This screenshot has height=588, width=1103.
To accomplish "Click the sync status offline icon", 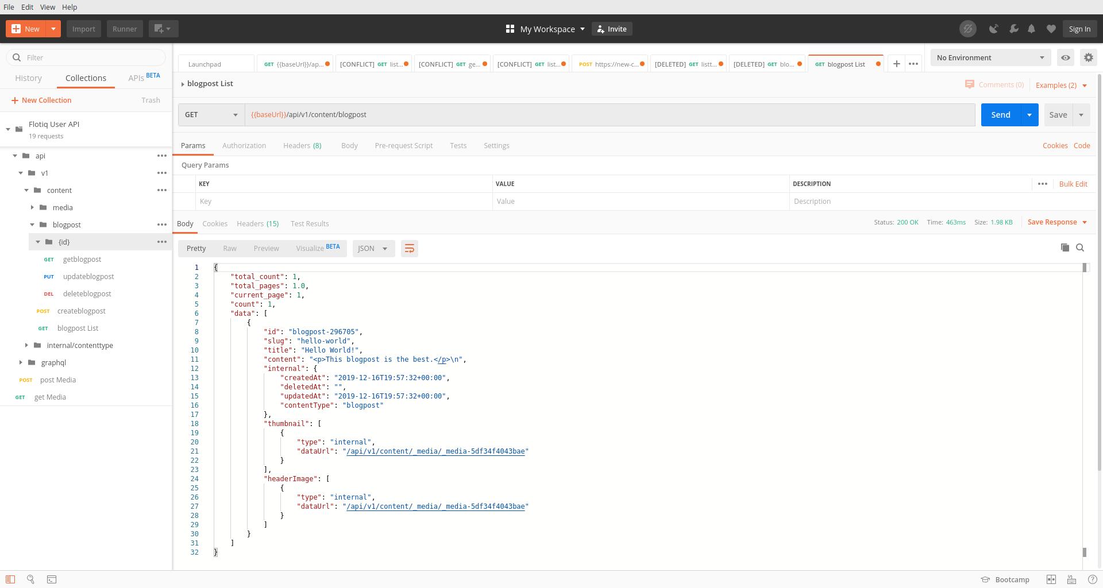I will [968, 29].
